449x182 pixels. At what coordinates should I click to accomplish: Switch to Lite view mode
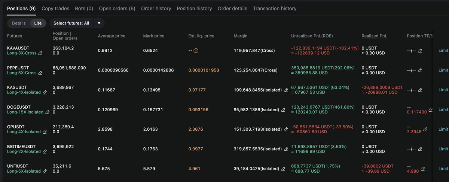38,23
